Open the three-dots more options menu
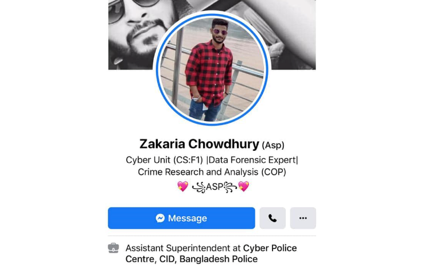 (x=303, y=218)
